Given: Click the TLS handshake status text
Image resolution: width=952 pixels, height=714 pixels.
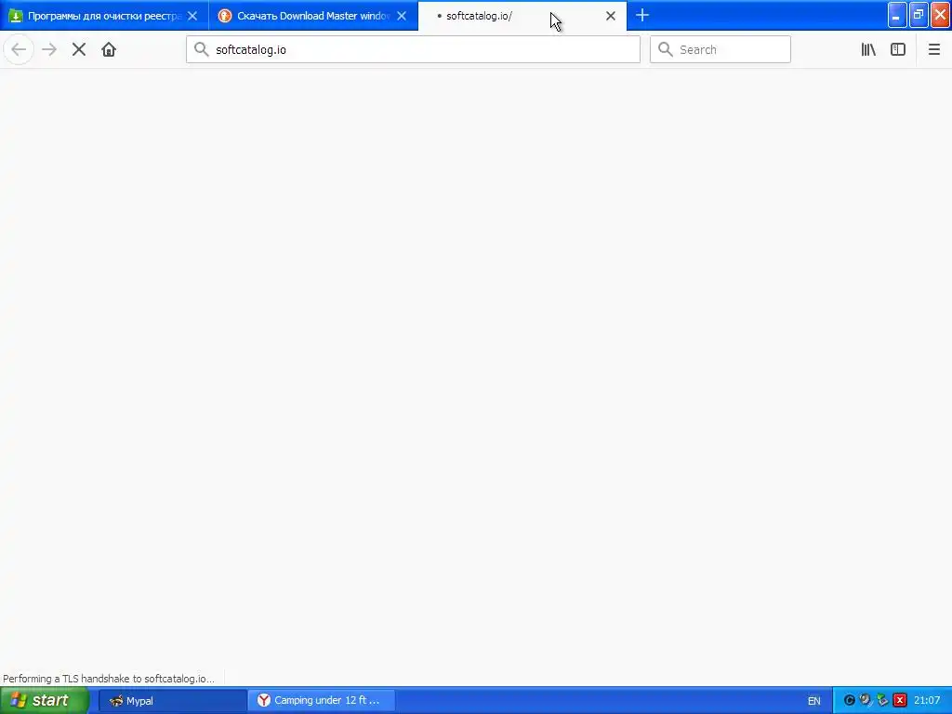Looking at the screenshot, I should tap(109, 679).
